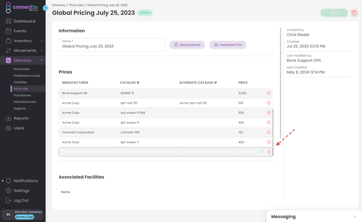The image size is (362, 222).
Task: Go to the Dashboard page
Action: (x=24, y=21)
